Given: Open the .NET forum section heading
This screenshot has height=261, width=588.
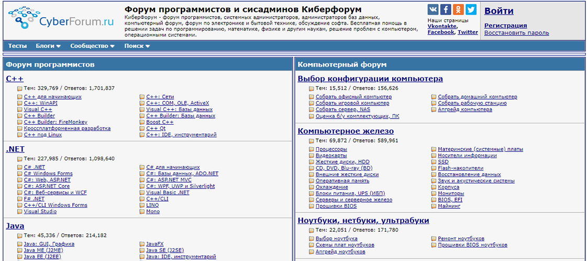Looking at the screenshot, I should [15, 149].
